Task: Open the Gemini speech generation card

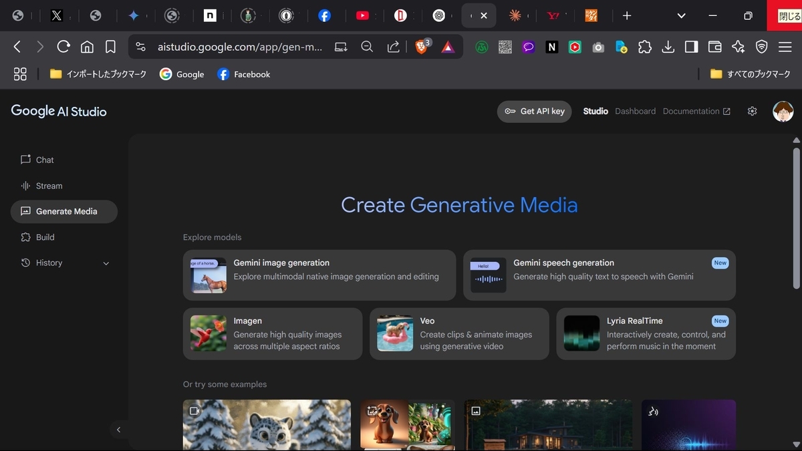Action: click(x=599, y=275)
